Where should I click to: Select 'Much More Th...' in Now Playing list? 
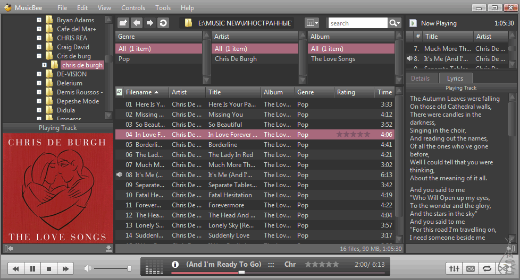(x=457, y=49)
